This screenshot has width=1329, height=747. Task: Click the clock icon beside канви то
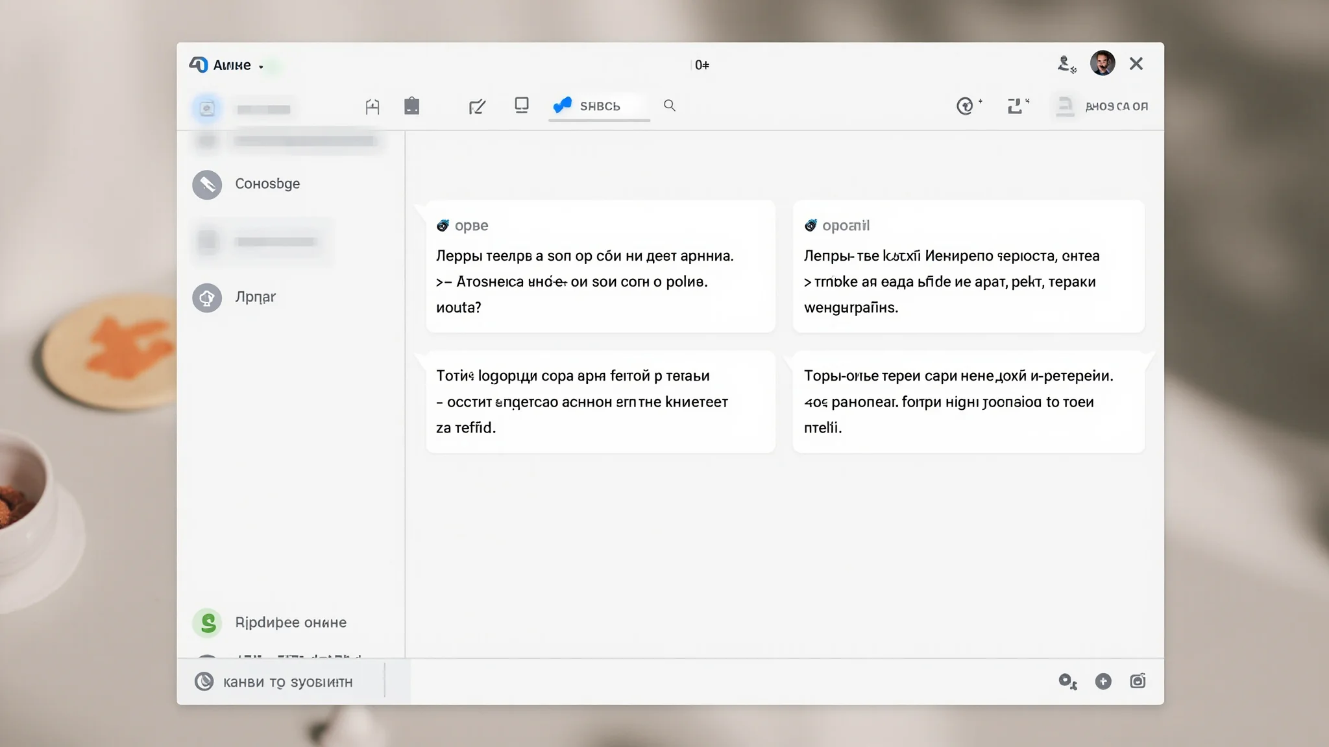pyautogui.click(x=204, y=682)
